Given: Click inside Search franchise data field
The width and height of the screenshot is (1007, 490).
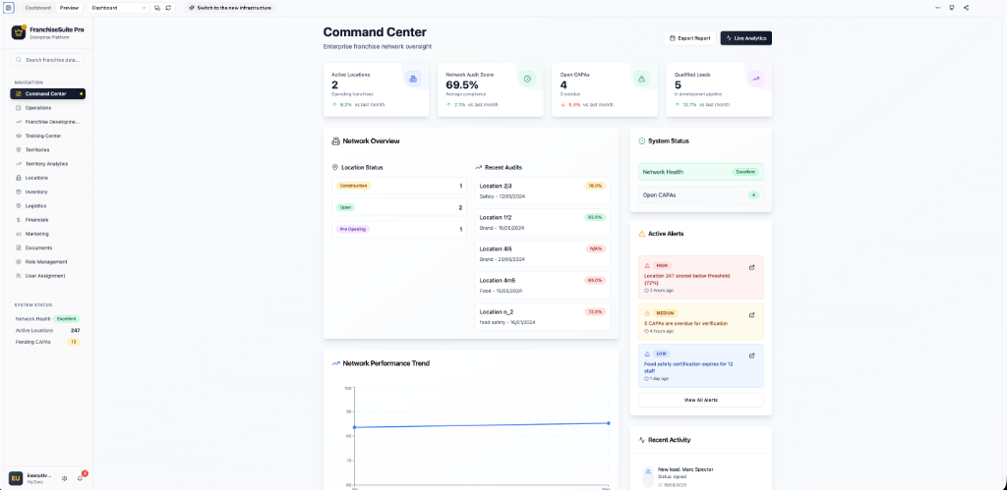Looking at the screenshot, I should point(47,60).
